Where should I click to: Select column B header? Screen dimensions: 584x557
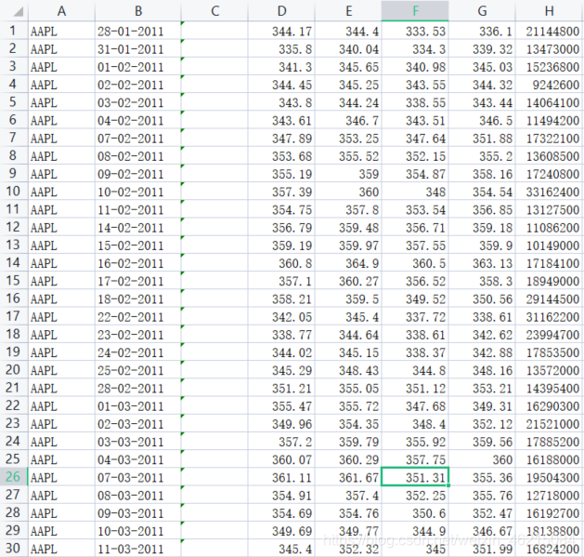point(138,11)
